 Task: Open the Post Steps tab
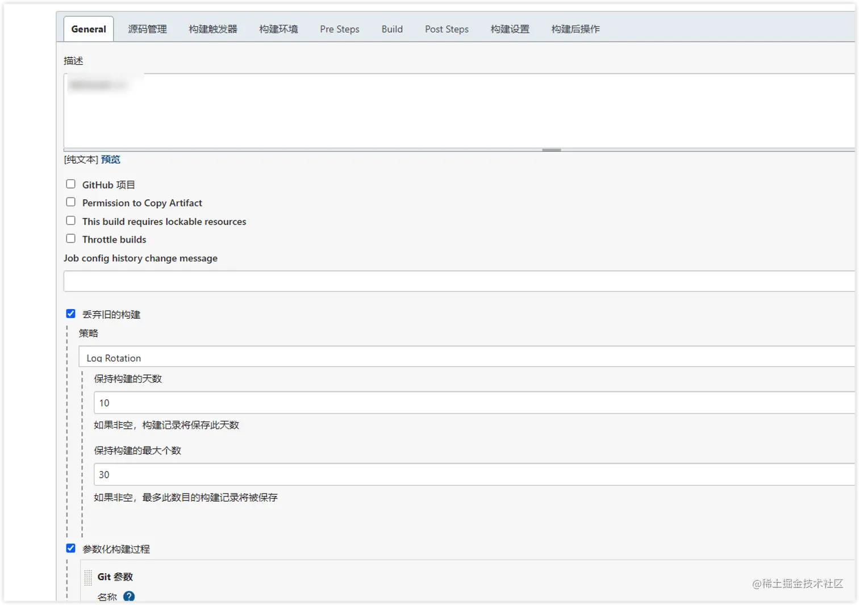pyautogui.click(x=447, y=29)
